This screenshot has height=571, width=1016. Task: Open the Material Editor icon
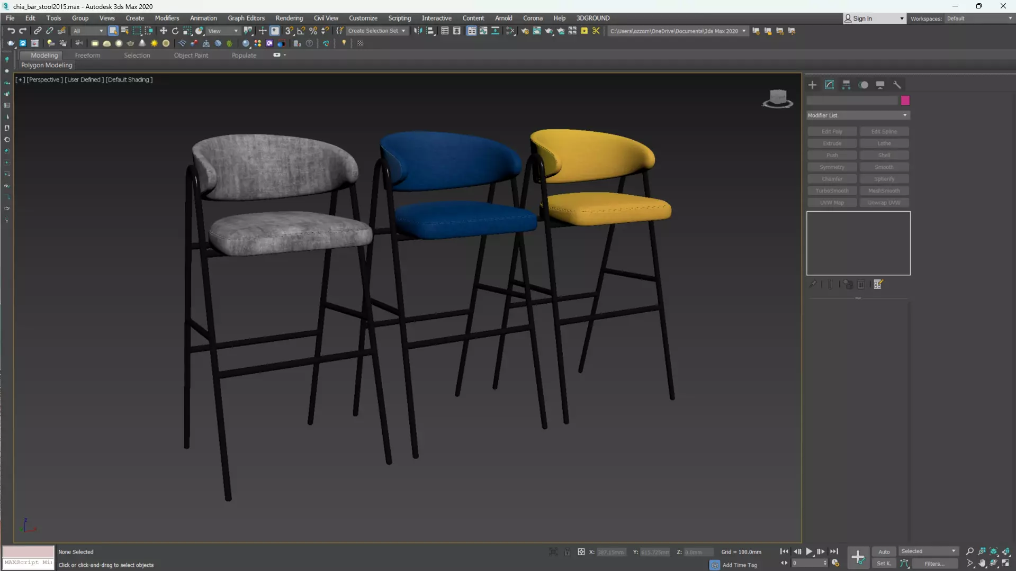point(510,31)
